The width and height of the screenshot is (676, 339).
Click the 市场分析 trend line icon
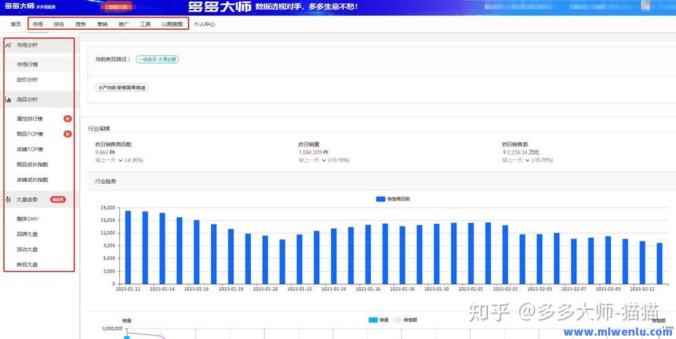[x=8, y=45]
